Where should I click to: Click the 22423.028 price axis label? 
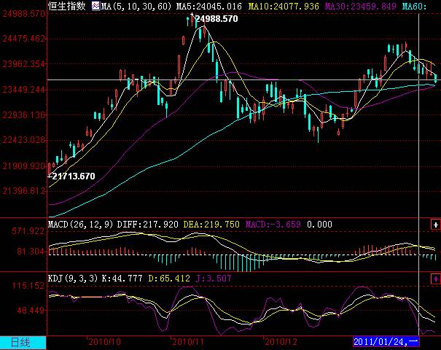pyautogui.click(x=23, y=140)
